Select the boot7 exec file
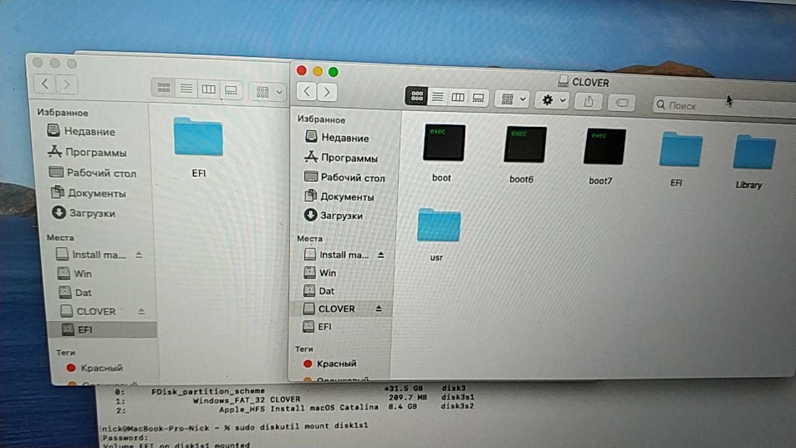This screenshot has width=796, height=448. coord(604,147)
